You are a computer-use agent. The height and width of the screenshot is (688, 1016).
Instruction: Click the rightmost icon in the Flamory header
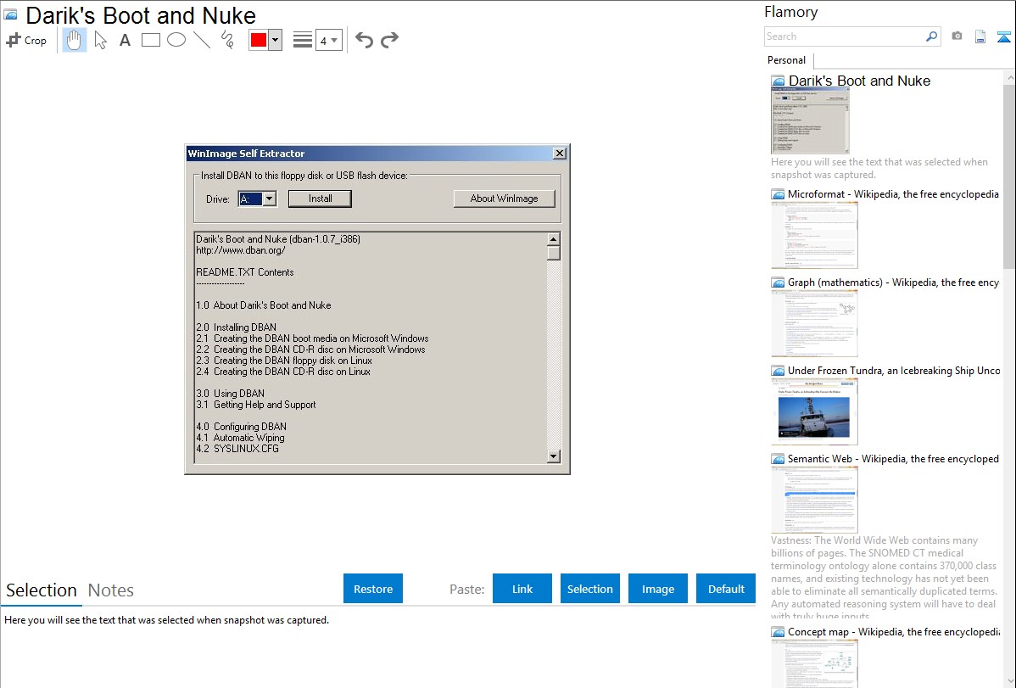pos(1003,36)
